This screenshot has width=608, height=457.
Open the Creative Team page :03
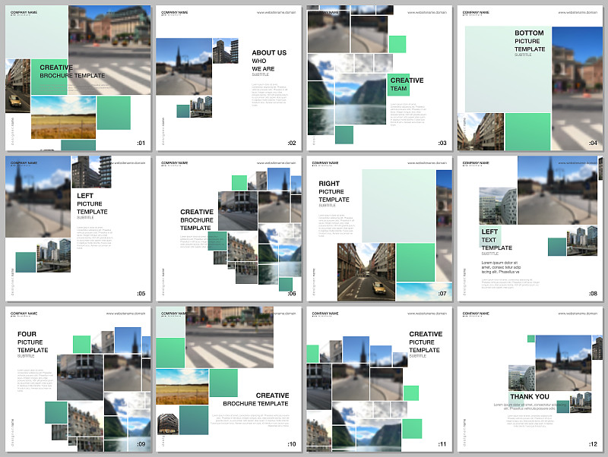(x=379, y=78)
